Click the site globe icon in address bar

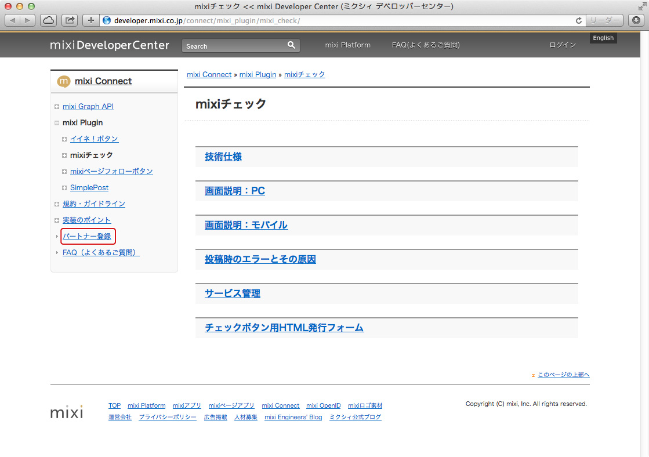pyautogui.click(x=107, y=20)
